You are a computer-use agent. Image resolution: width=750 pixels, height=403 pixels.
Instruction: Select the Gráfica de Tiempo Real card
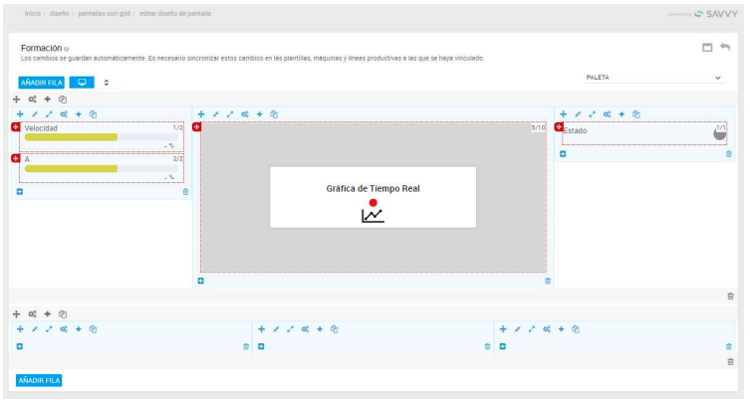tap(374, 197)
